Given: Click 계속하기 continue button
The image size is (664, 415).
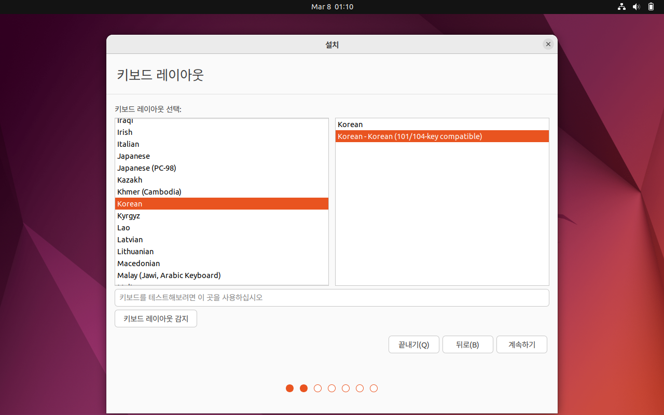Looking at the screenshot, I should pos(522,344).
